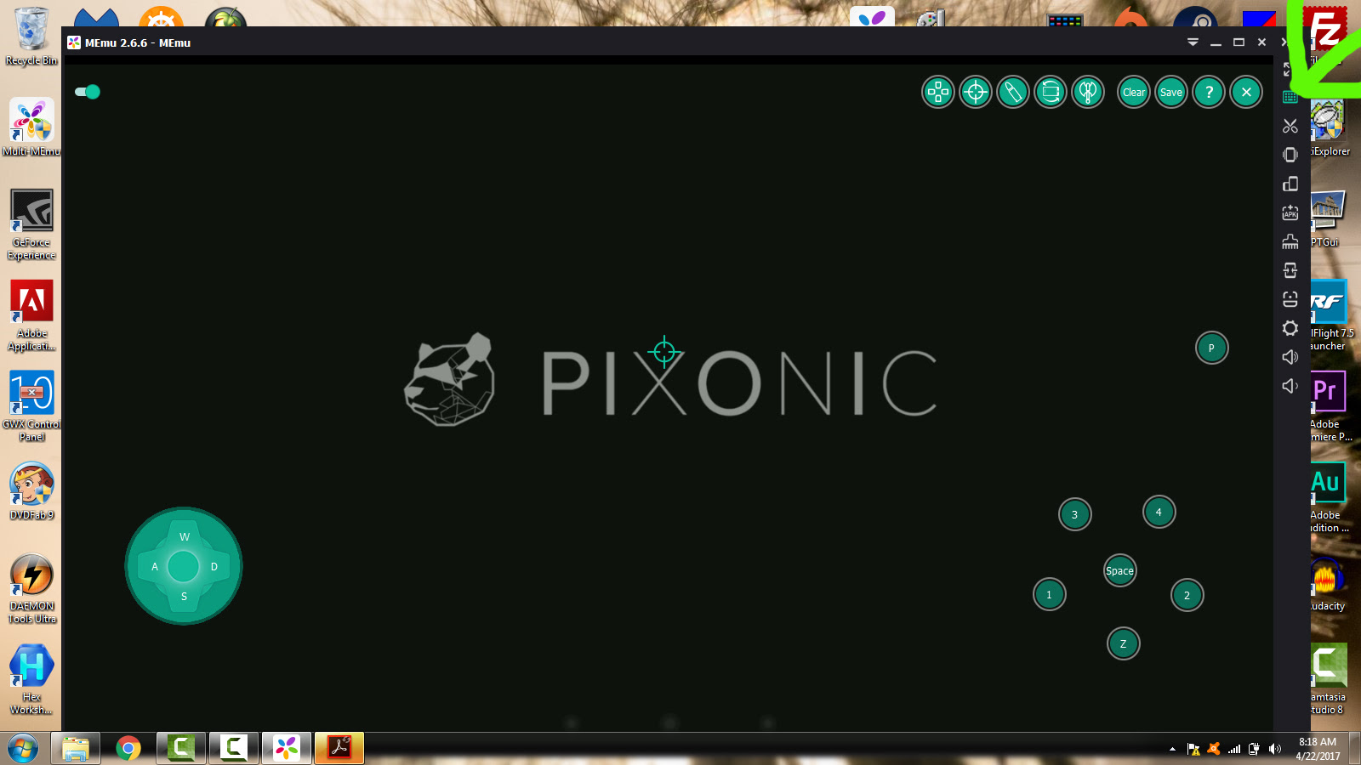The image size is (1361, 765).
Task: Click the D-pad center knob
Action: [183, 566]
